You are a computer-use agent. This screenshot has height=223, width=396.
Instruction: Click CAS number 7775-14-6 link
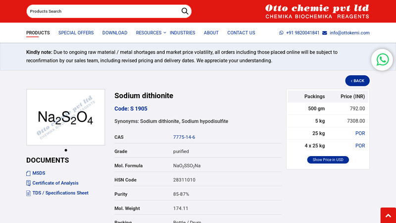[x=184, y=137]
